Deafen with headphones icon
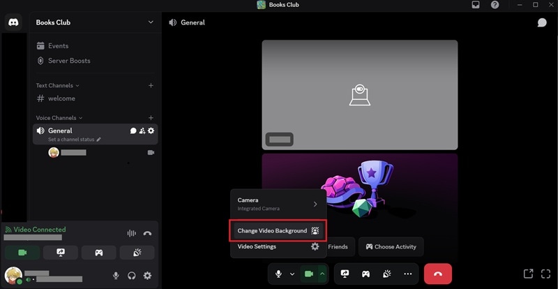558x289 pixels. [132, 276]
